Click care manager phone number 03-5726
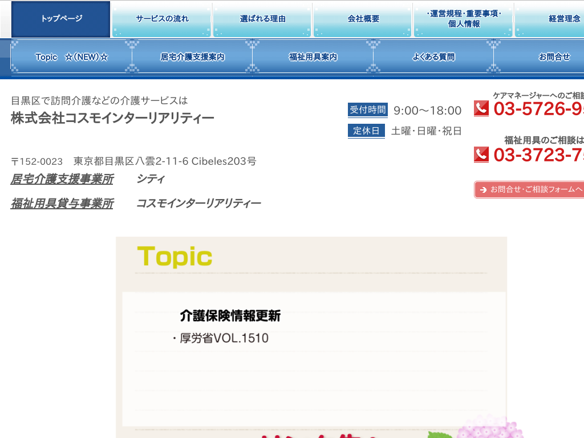 coord(538,109)
